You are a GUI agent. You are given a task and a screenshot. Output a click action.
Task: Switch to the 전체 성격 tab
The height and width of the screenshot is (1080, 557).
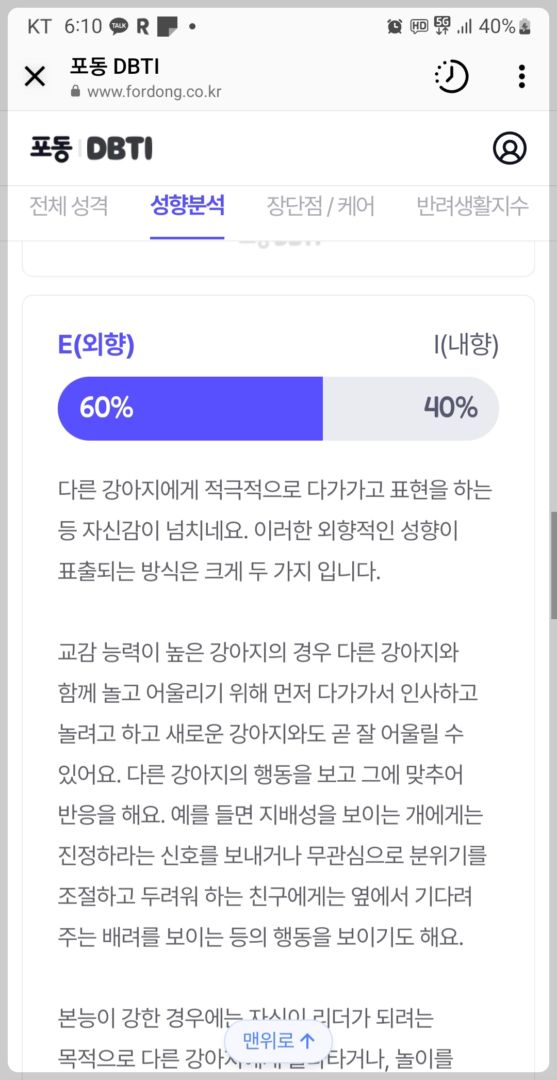point(69,206)
